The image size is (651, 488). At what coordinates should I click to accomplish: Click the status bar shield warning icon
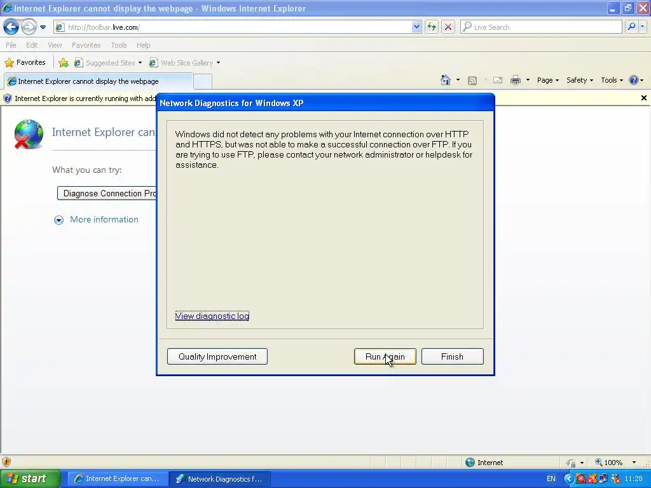6,462
